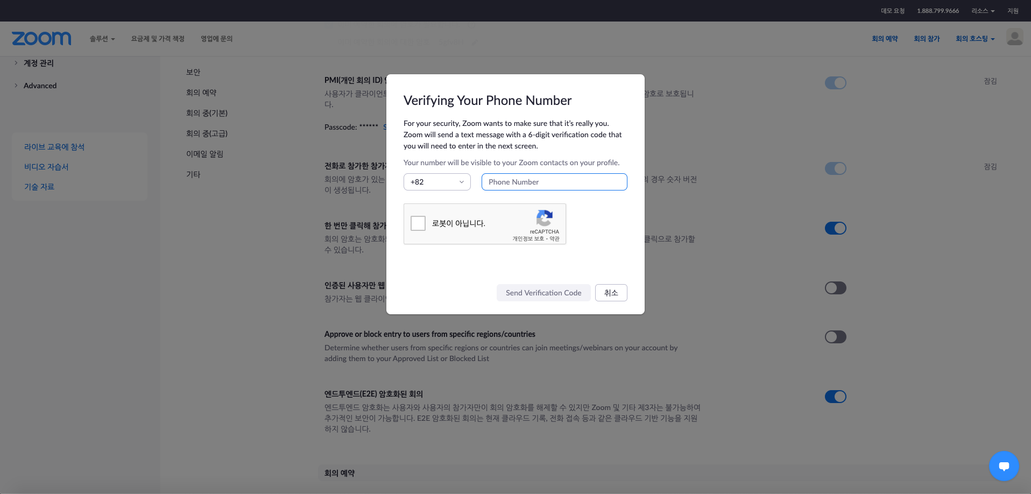
Task: Focus the Phone Number input field
Action: 554,182
